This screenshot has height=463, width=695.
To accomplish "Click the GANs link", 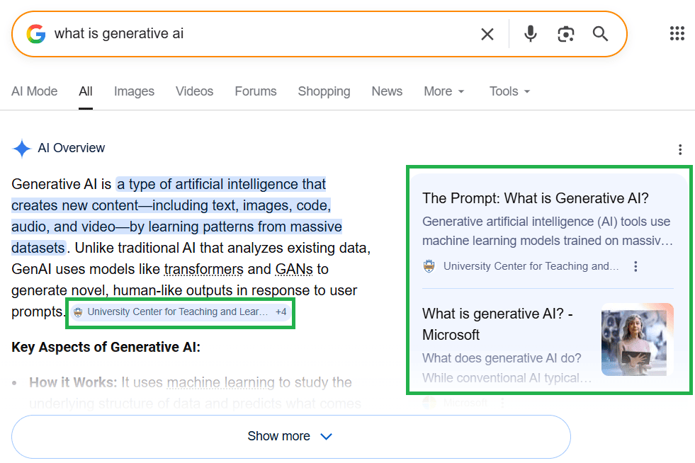I will tap(294, 269).
